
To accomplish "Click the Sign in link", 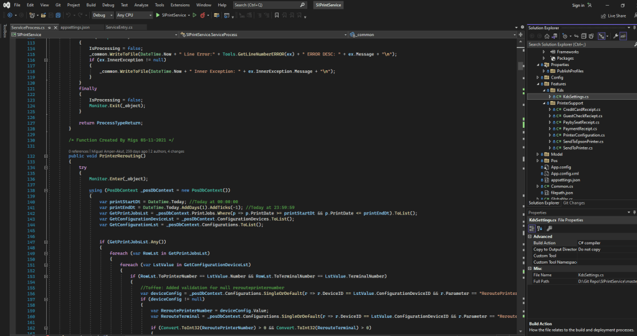I will pos(578,5).
